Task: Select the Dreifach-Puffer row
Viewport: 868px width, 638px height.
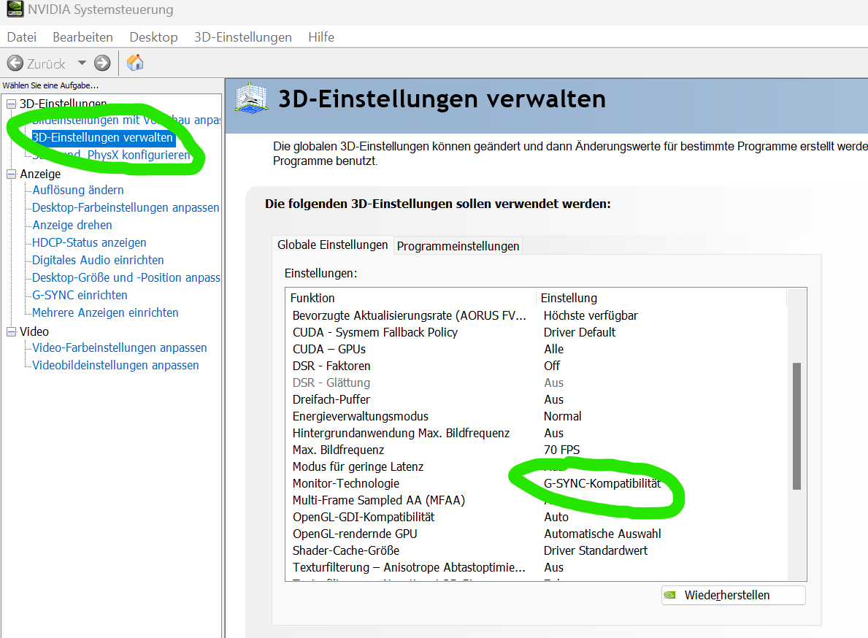Action: 536,399
